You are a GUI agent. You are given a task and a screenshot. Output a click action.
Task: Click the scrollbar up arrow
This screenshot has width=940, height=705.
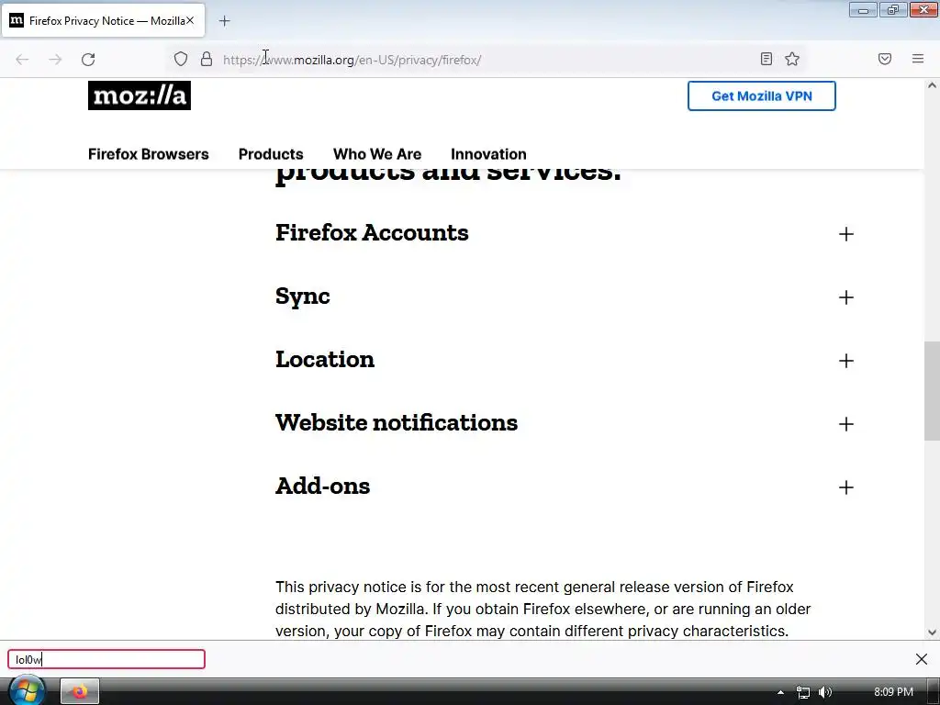(x=932, y=85)
